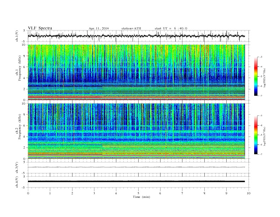Image resolution: width=280 pixels, height=217 pixels.
Task: Select the "Time (min)" x-axis label
Action: (141, 197)
